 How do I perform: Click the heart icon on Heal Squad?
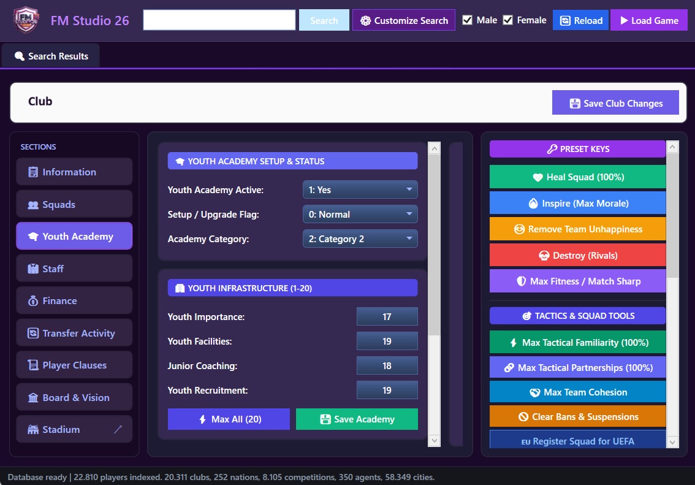537,177
